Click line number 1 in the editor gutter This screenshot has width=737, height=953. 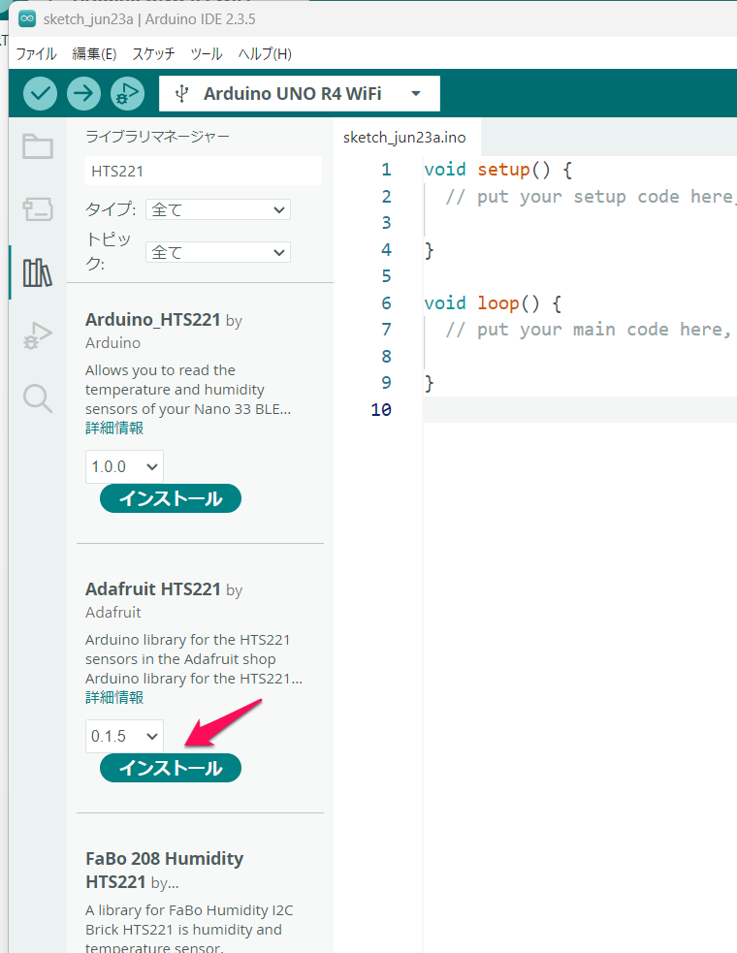[386, 169]
